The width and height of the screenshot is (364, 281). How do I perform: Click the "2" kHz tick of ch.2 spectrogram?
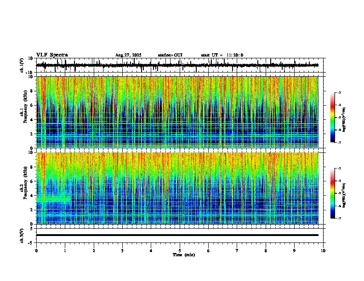pos(32,210)
